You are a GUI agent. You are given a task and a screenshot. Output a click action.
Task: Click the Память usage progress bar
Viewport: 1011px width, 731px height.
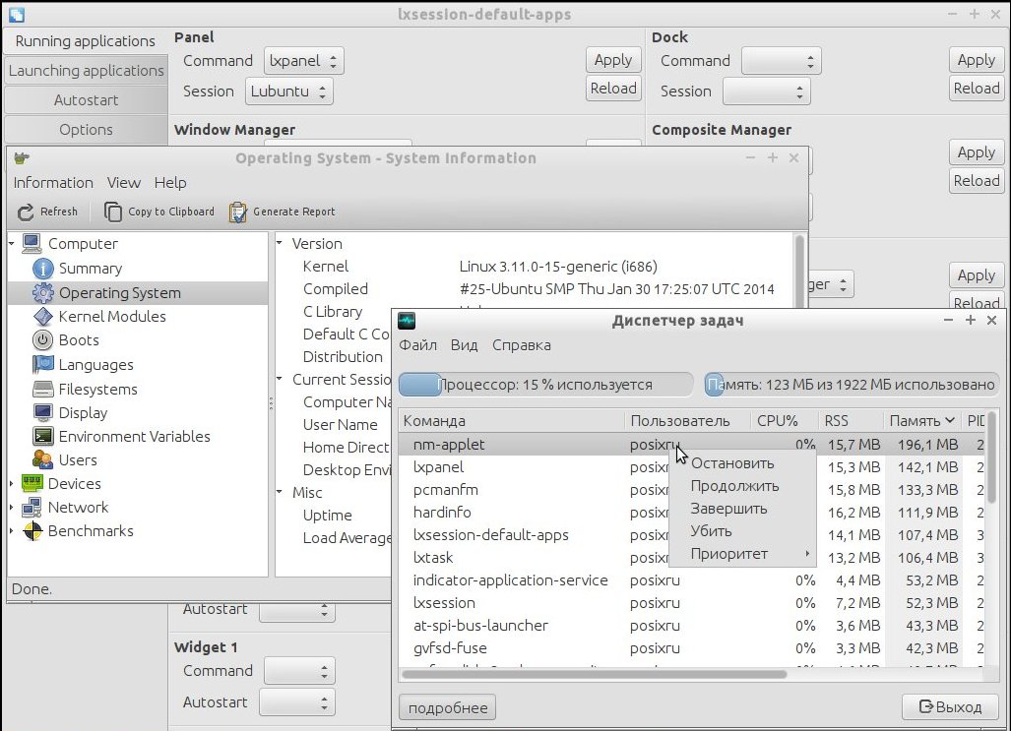tap(852, 385)
